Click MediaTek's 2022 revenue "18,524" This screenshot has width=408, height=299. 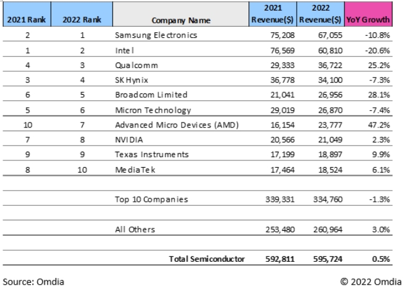click(x=330, y=170)
